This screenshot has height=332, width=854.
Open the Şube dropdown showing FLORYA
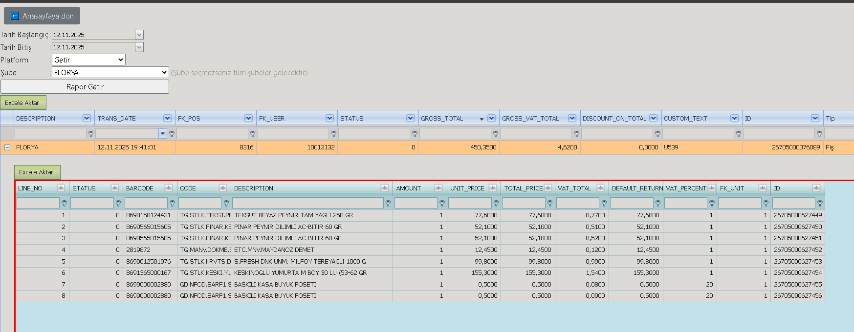[110, 72]
